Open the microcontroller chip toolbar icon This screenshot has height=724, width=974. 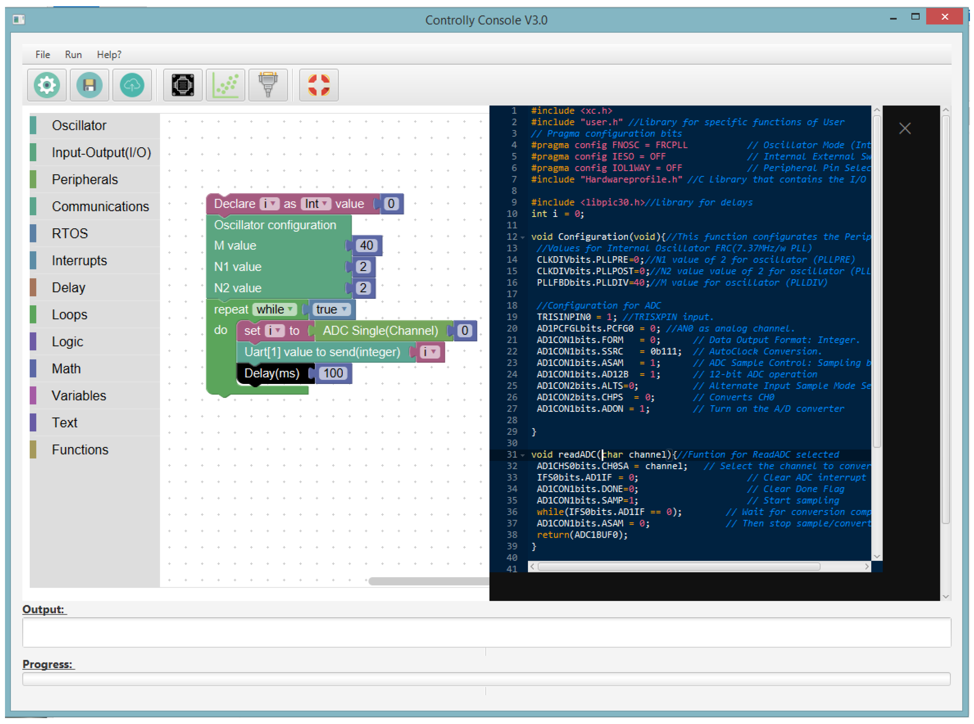[x=183, y=85]
